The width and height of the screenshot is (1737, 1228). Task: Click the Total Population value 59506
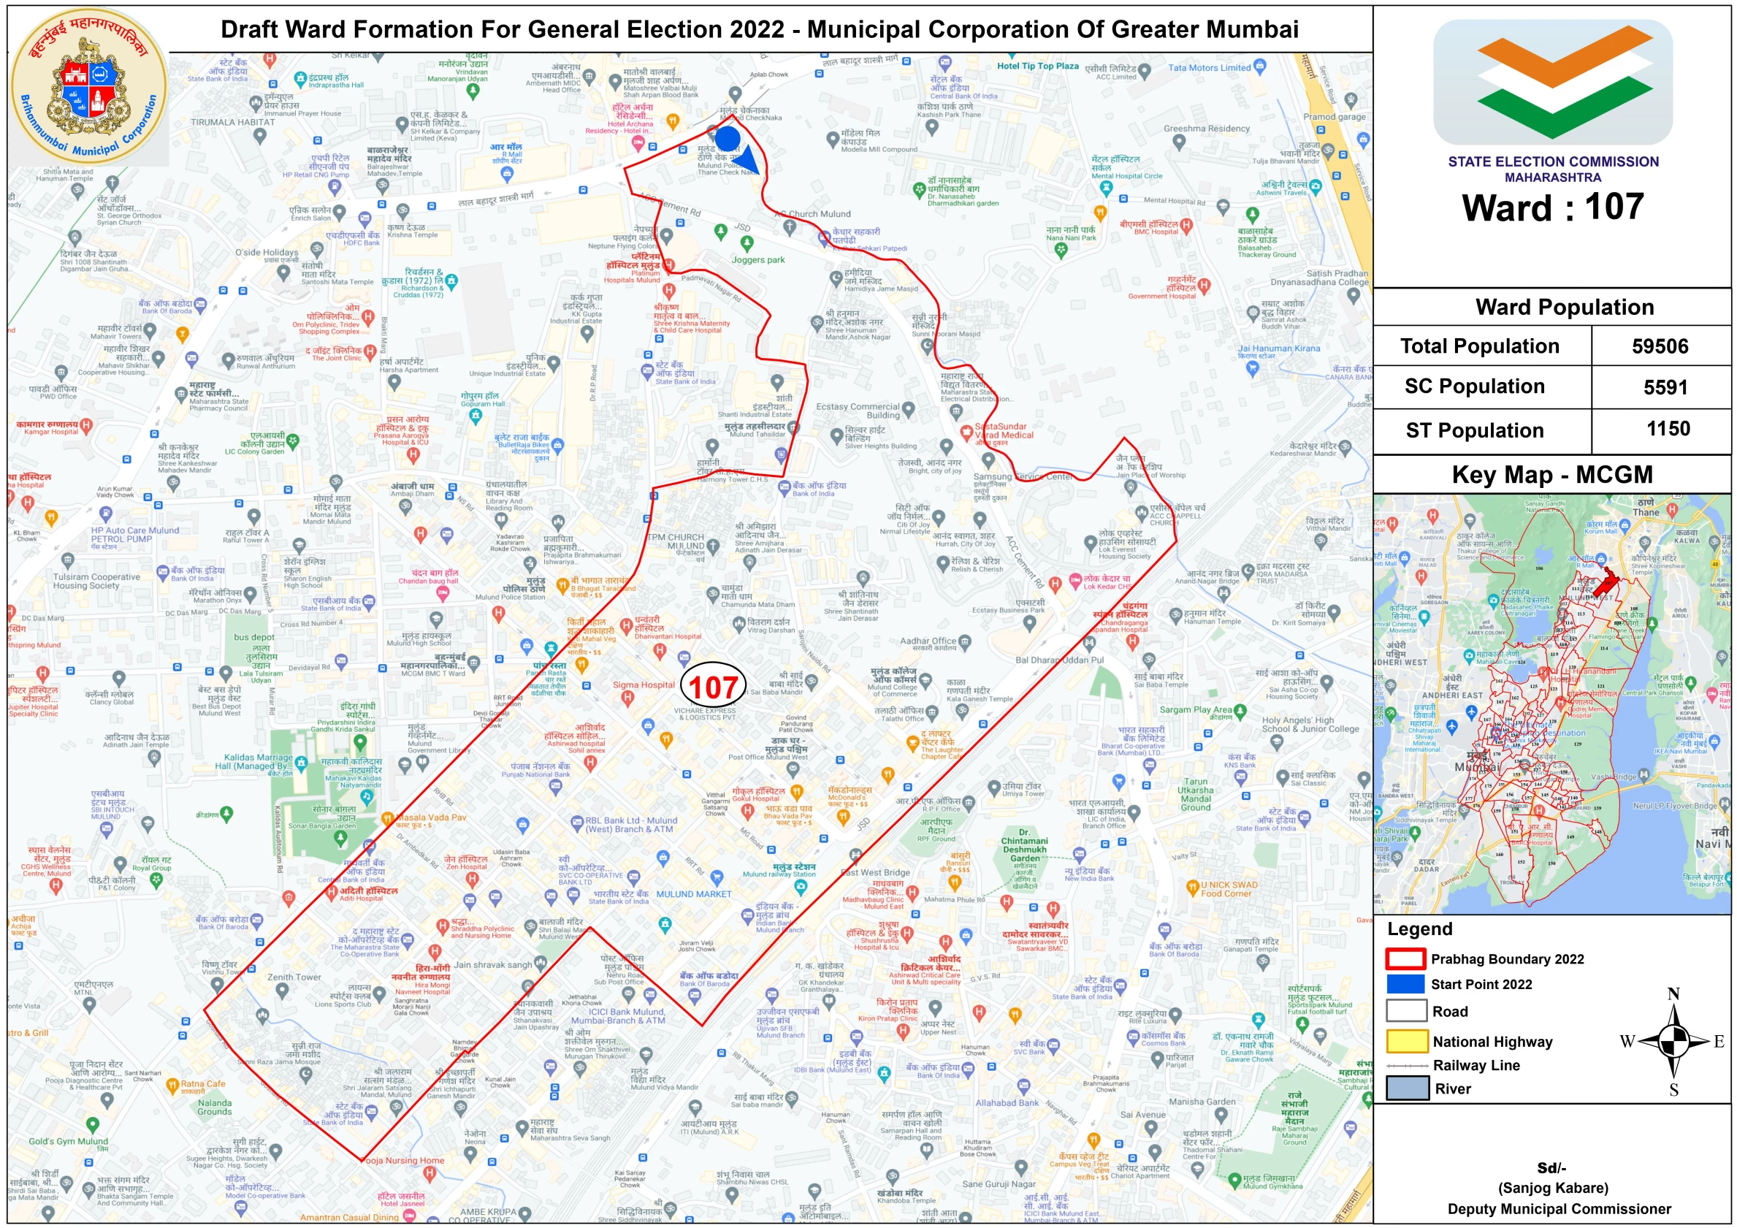1660,346
